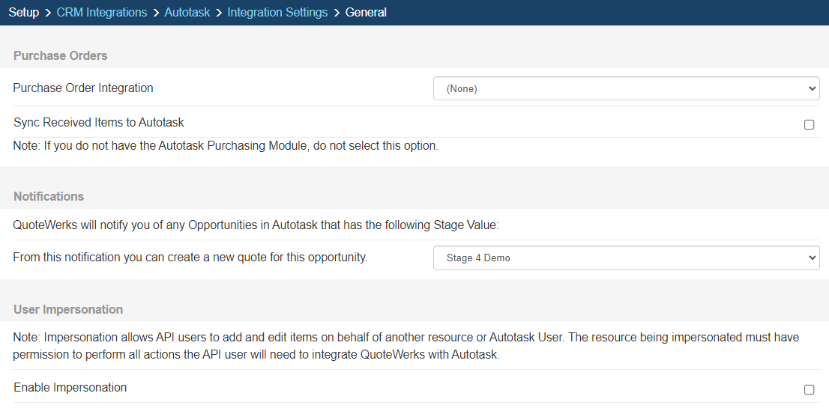This screenshot has width=829, height=411.
Task: Click the Notifications section heading
Action: [49, 196]
